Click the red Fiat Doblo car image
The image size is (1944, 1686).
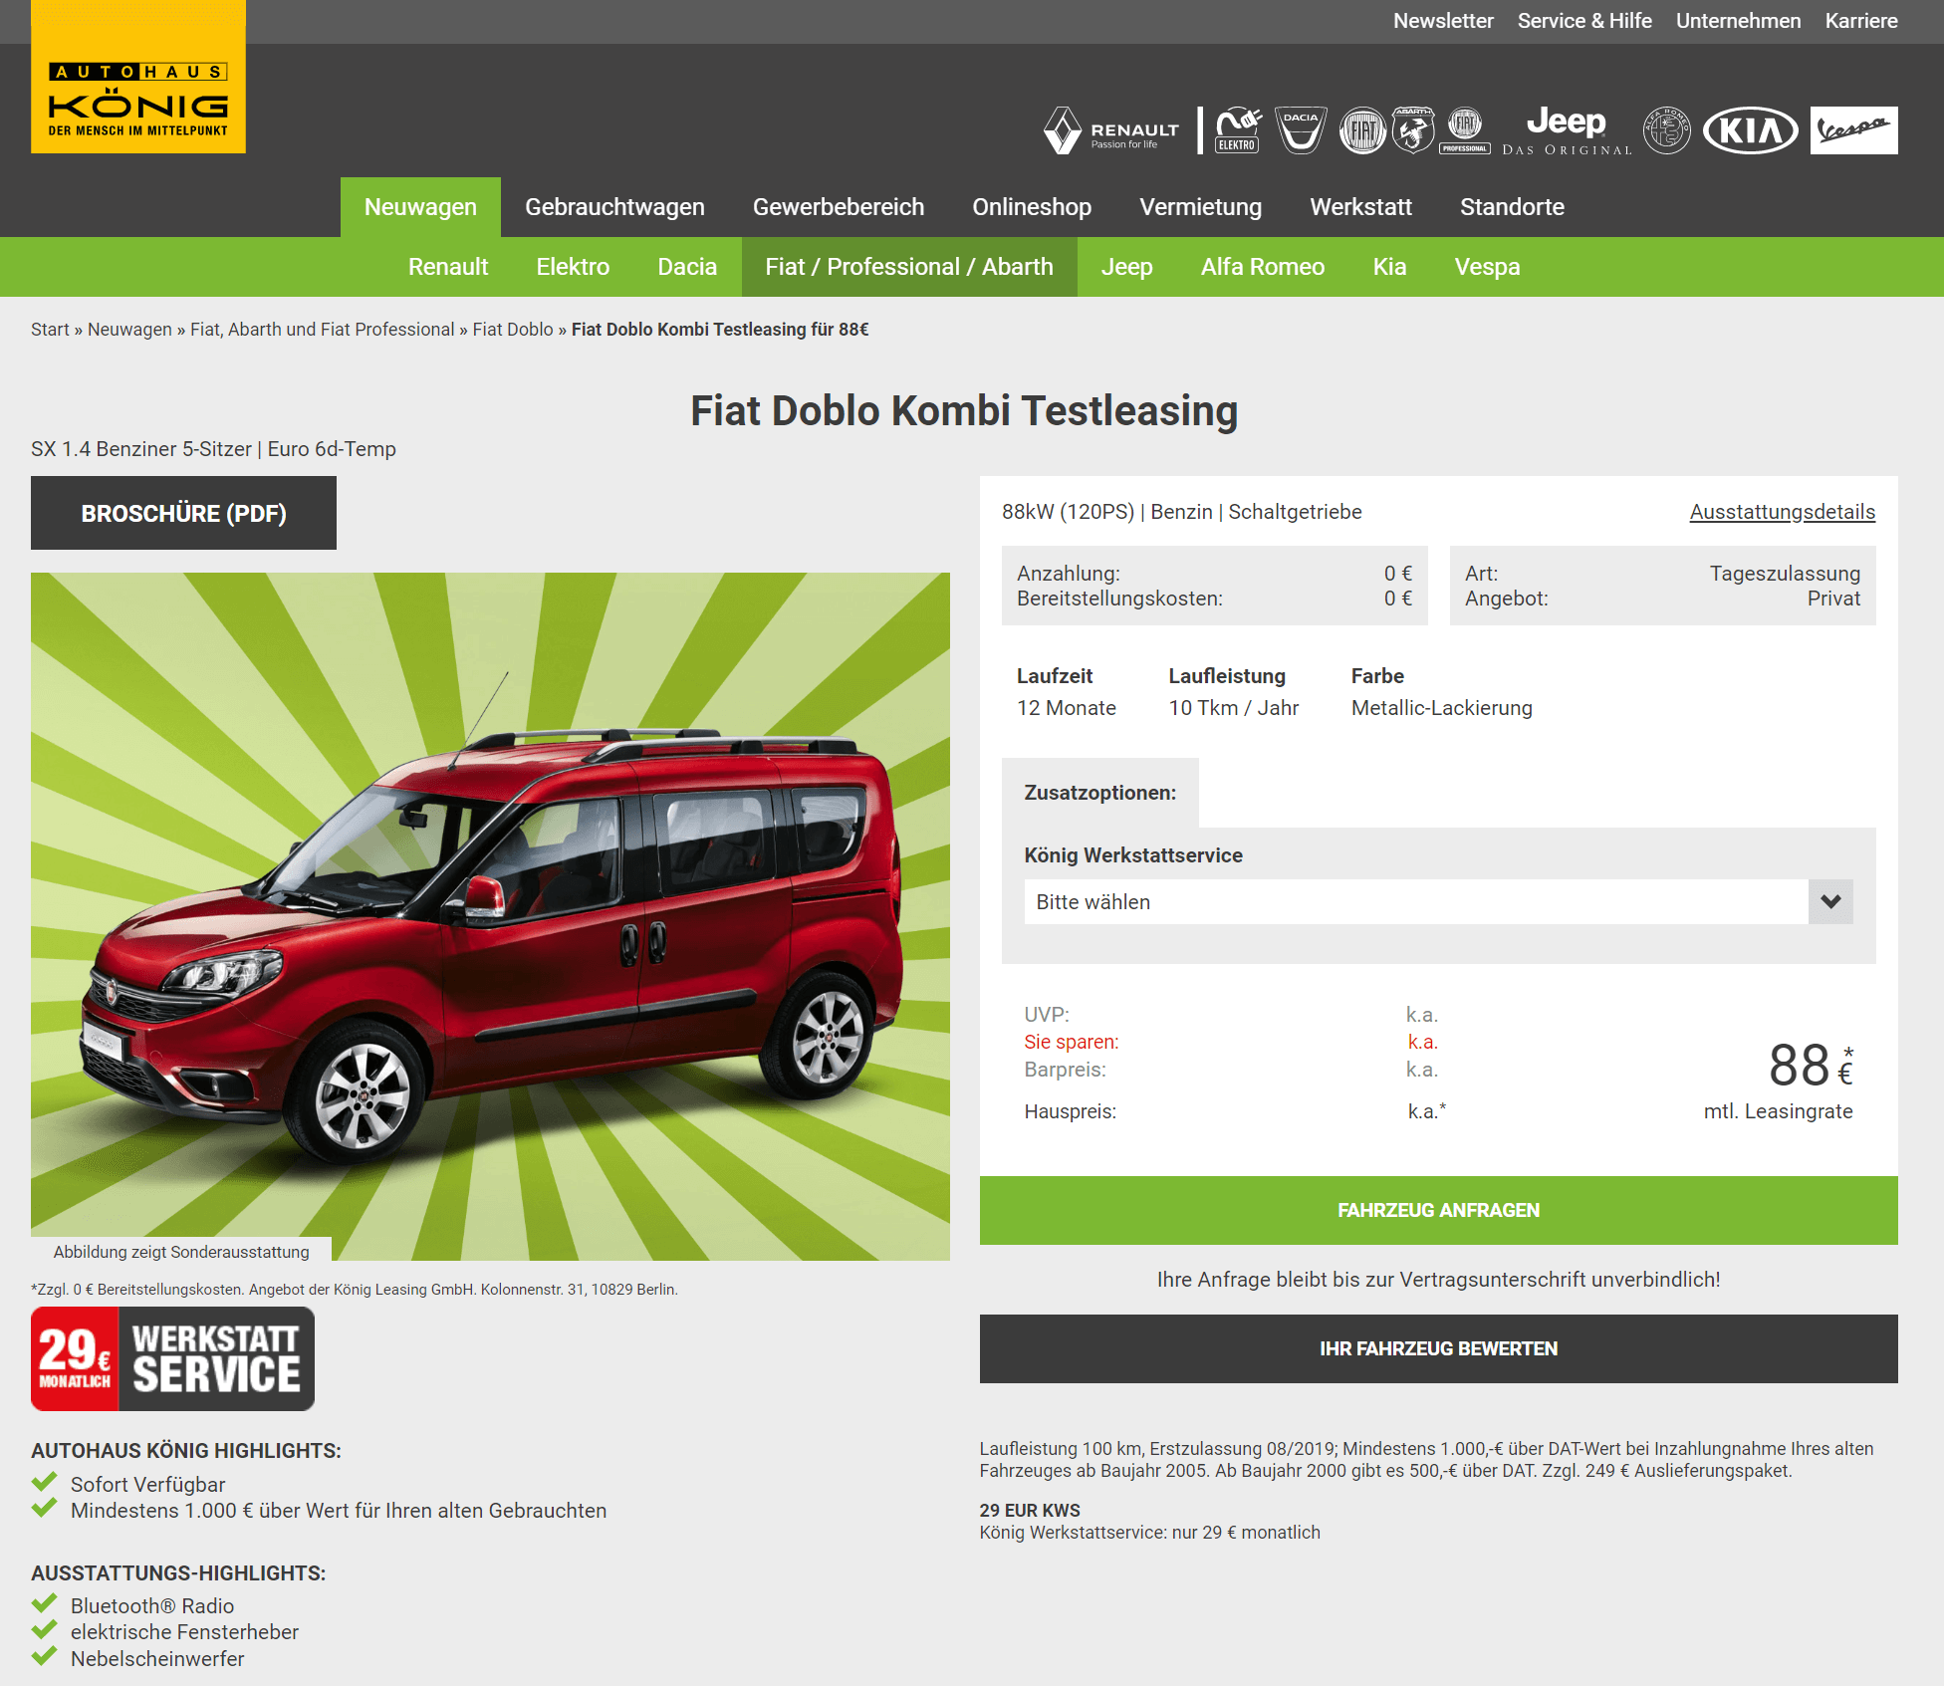[x=490, y=916]
